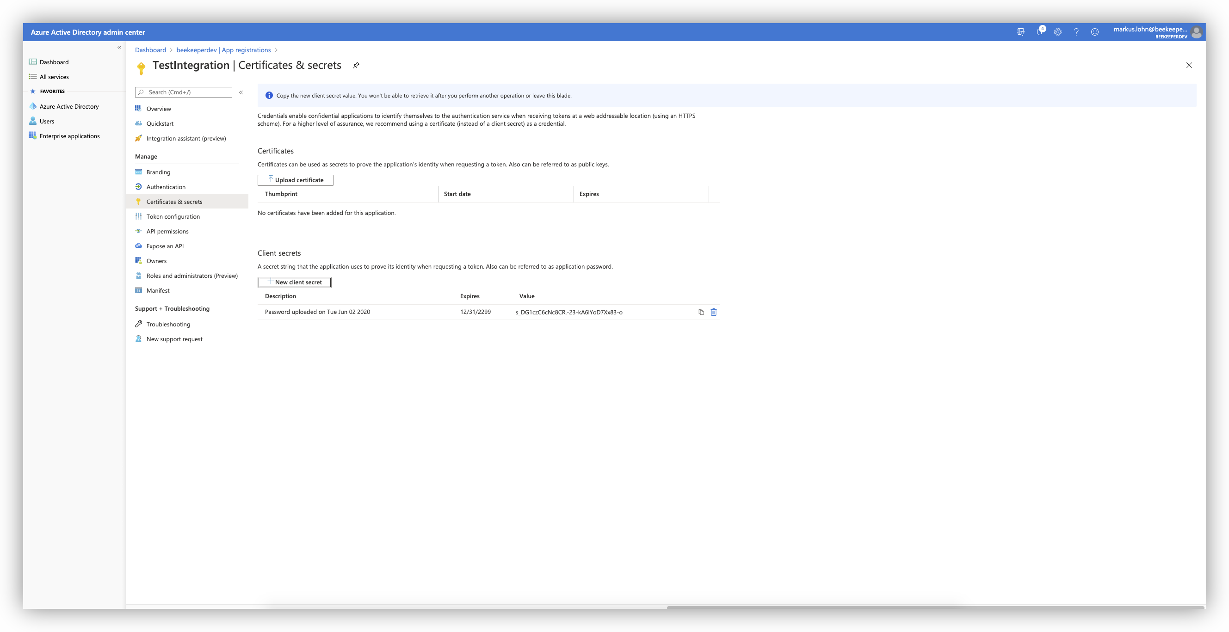The width and height of the screenshot is (1229, 632).
Task: Send feedback via smiley icon
Action: point(1095,31)
